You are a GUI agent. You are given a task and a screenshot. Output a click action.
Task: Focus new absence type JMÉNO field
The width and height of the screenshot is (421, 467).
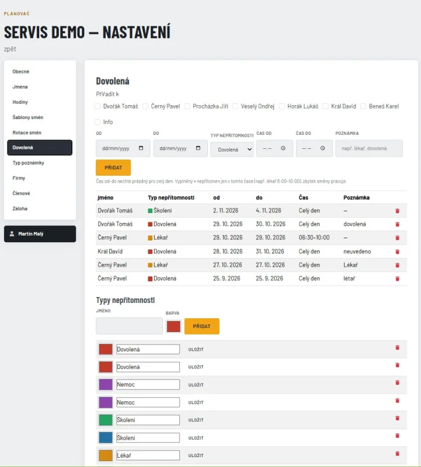click(129, 326)
